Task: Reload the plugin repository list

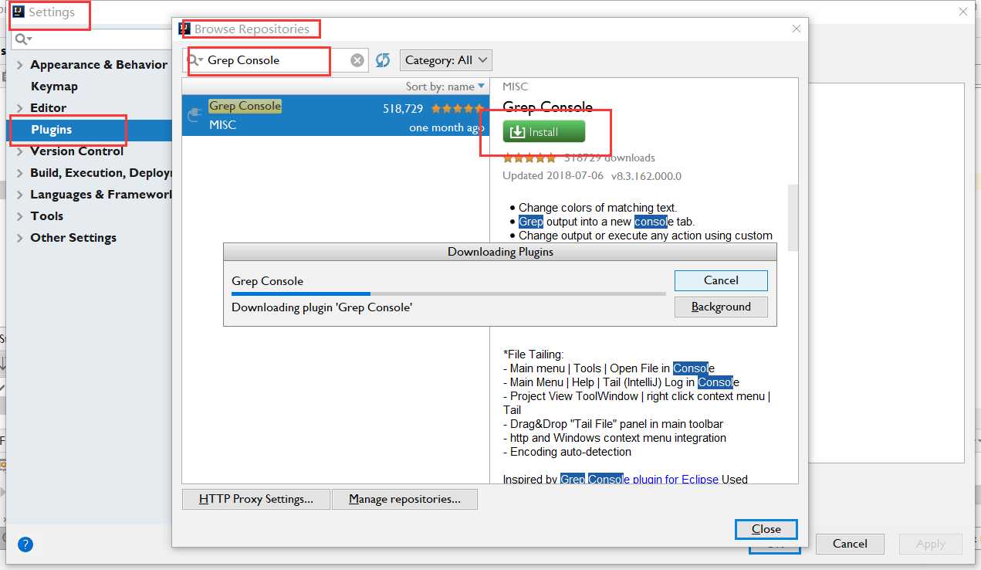Action: 383,60
